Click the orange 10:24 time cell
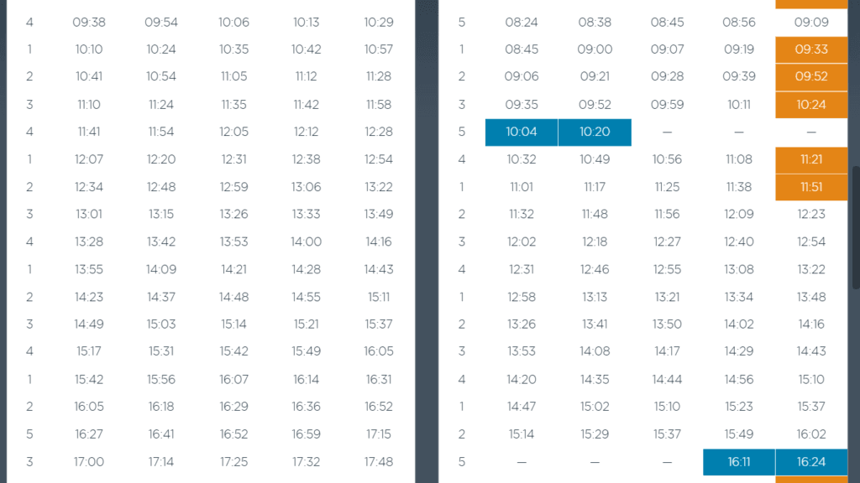 click(811, 105)
